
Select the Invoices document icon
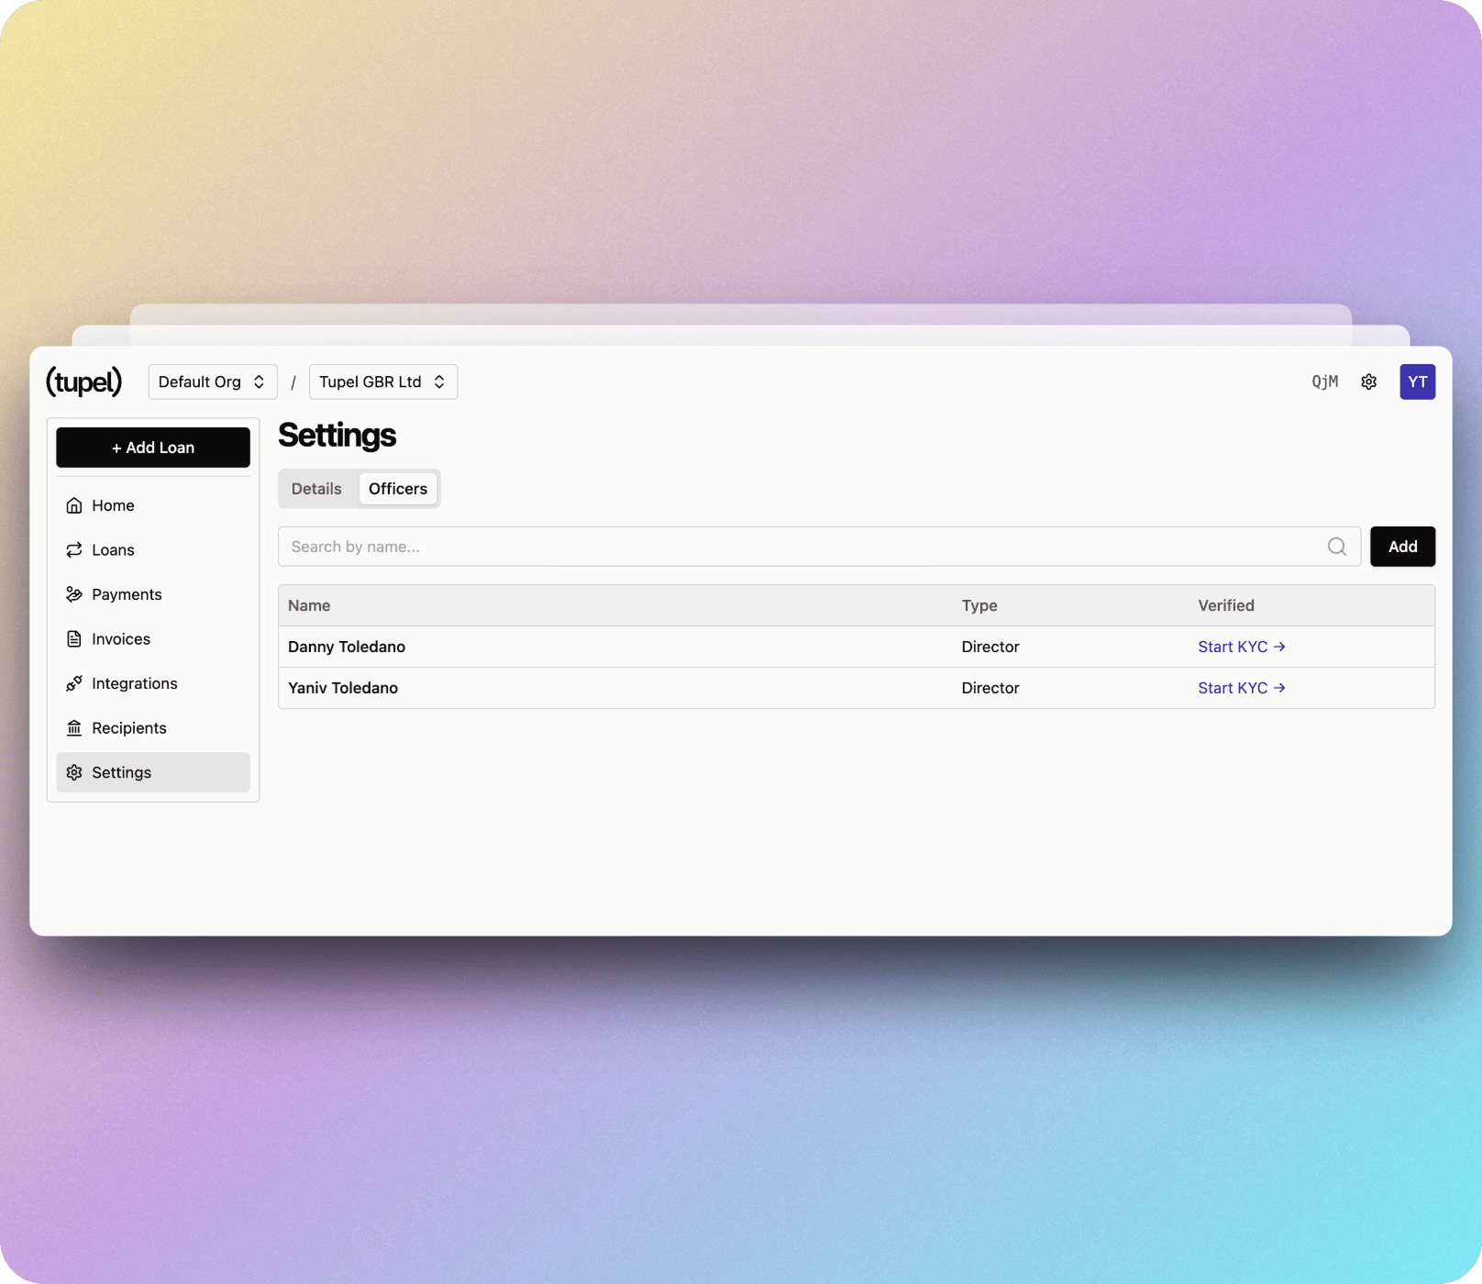(x=74, y=639)
